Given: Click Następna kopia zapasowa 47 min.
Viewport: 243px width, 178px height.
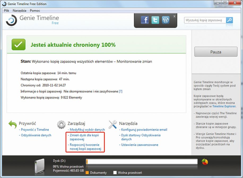Looking at the screenshot, I should click(x=45, y=79).
